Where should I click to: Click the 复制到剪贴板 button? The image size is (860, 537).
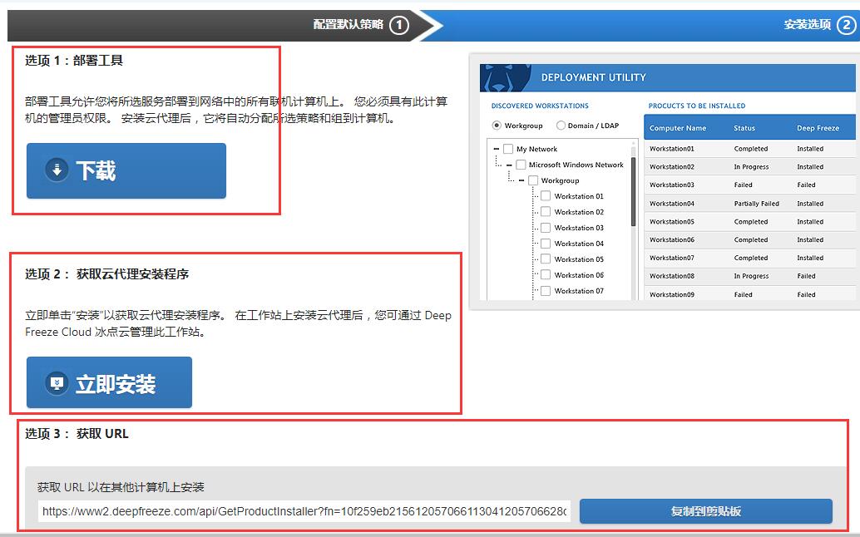tap(705, 511)
